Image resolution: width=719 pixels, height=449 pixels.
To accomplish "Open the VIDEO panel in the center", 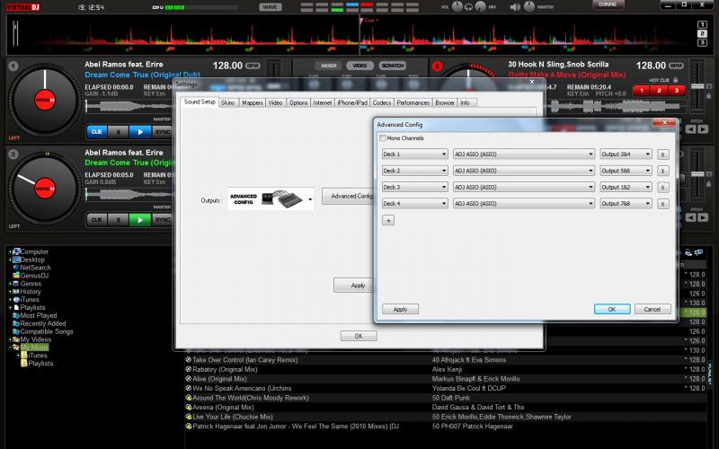I will pyautogui.click(x=360, y=66).
